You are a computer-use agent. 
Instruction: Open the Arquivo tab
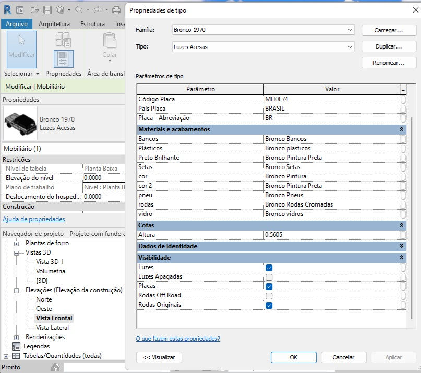coord(17,24)
